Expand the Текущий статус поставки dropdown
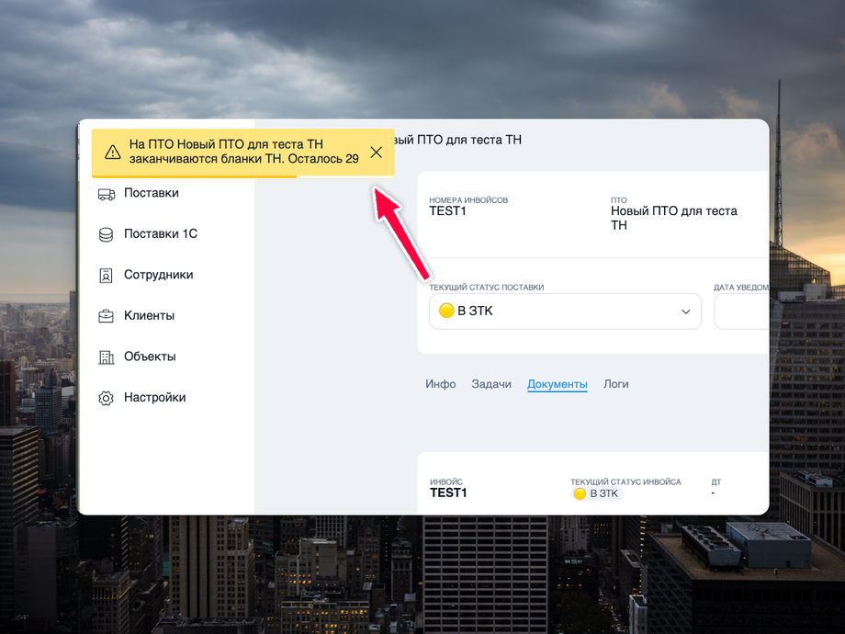Image resolution: width=845 pixels, height=634 pixels. (x=565, y=311)
